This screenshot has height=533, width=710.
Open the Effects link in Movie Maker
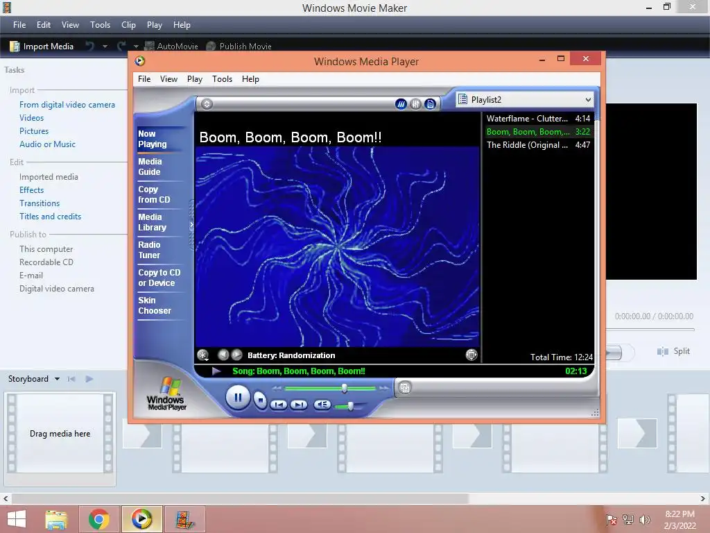[32, 190]
